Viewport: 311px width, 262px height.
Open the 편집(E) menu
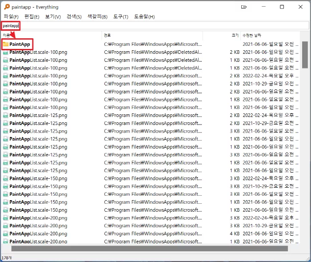click(32, 17)
